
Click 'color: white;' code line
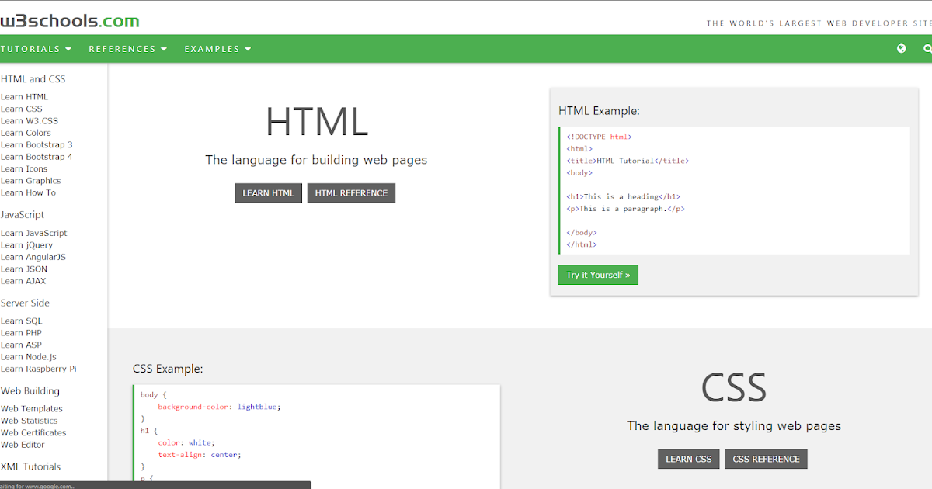[x=186, y=442]
